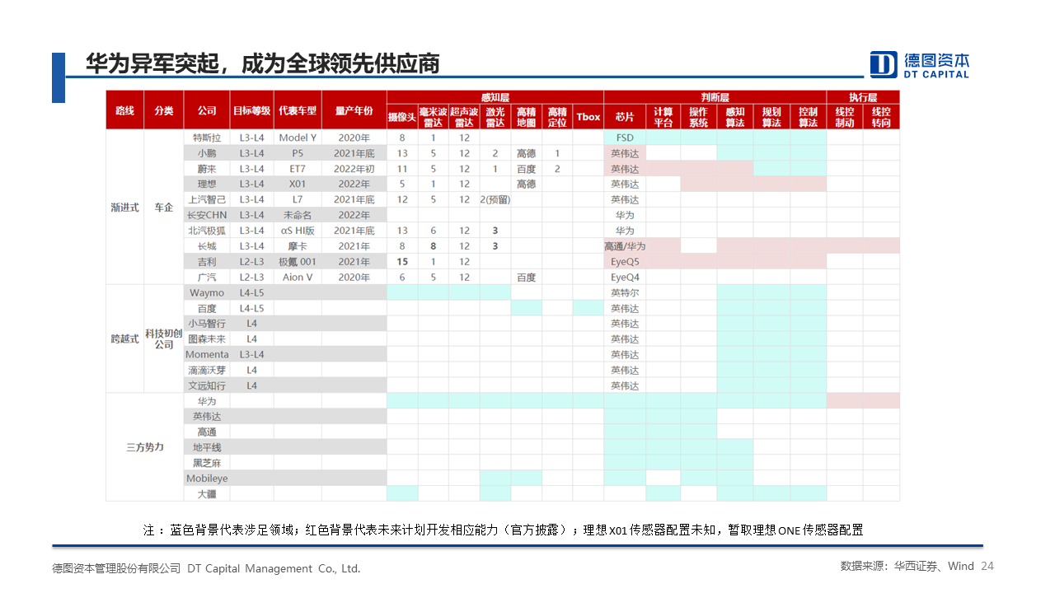Image resolution: width=1055 pixels, height=593 pixels.
Task: Click the 公司 column header
Action: [x=207, y=111]
